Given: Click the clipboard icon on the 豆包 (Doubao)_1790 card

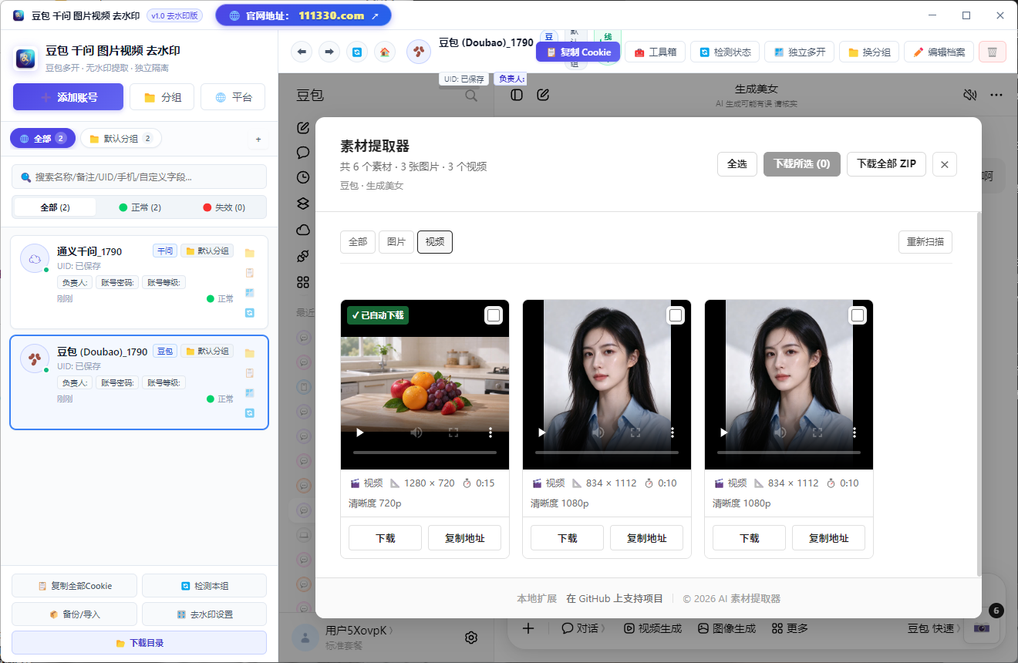Looking at the screenshot, I should pos(250,373).
